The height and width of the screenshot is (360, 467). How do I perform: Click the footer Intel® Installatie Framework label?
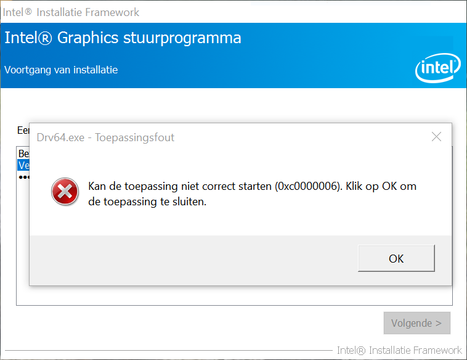point(399,350)
